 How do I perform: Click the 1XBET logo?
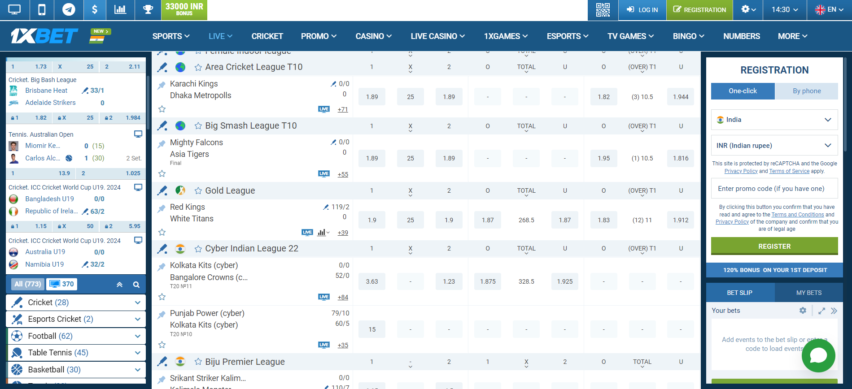(x=44, y=36)
